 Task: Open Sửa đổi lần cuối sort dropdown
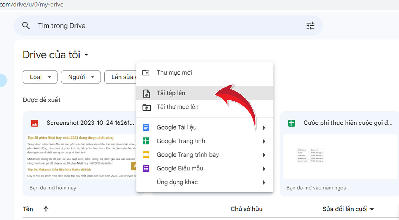(x=348, y=209)
